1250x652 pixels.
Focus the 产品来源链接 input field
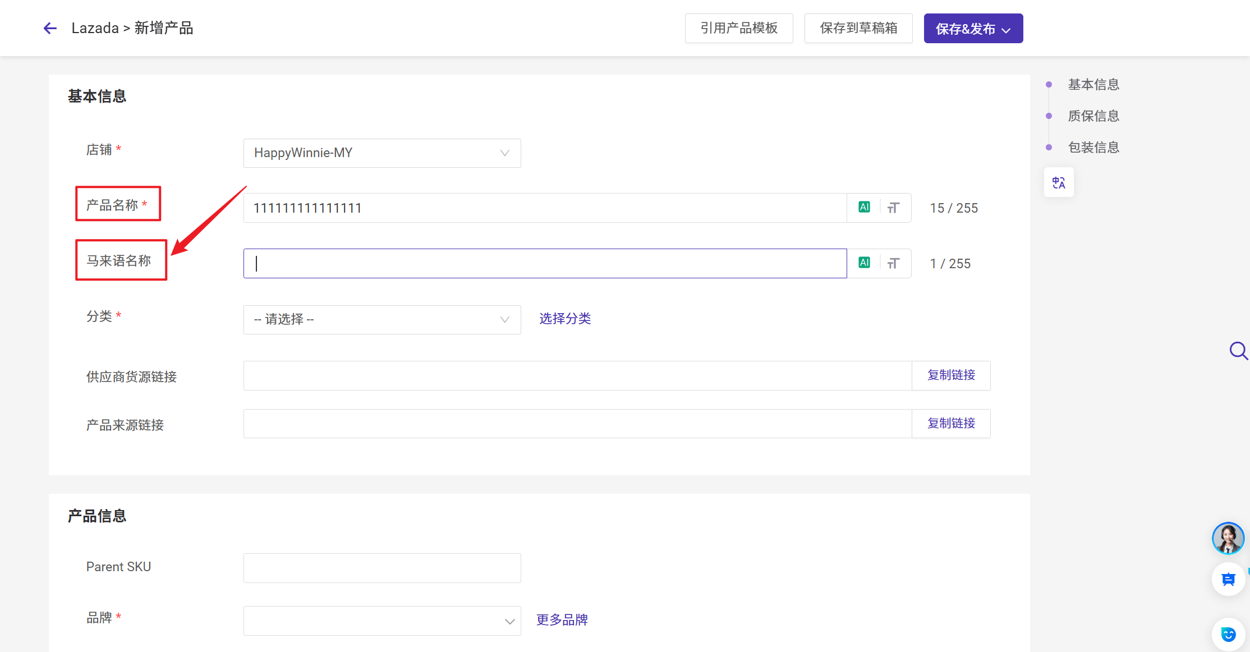point(577,424)
